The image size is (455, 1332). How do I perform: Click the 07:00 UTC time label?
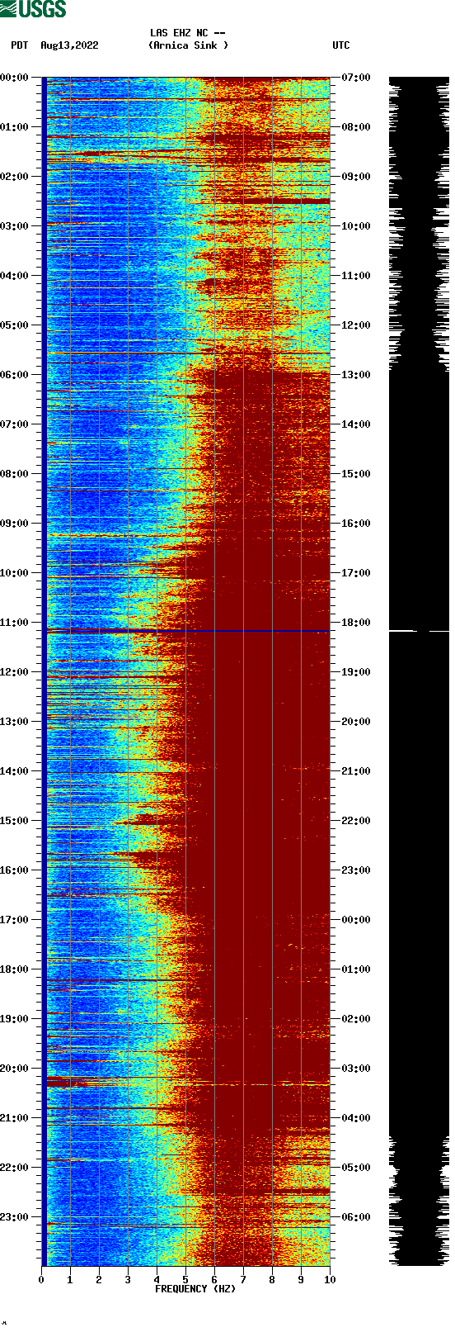[356, 78]
